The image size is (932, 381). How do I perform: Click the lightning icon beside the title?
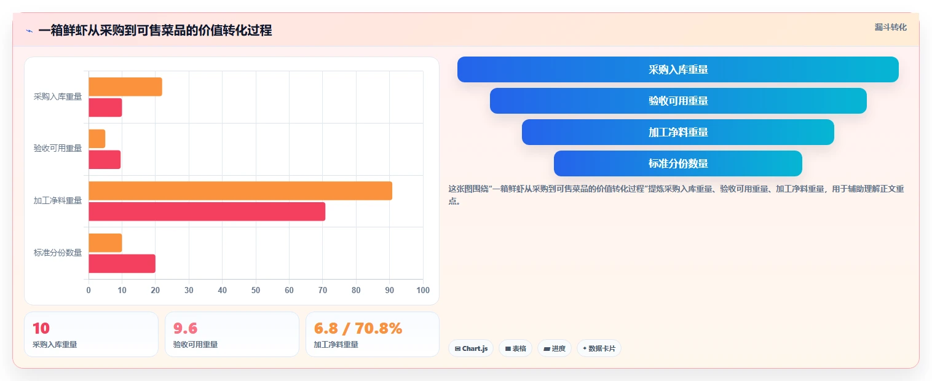tap(30, 31)
